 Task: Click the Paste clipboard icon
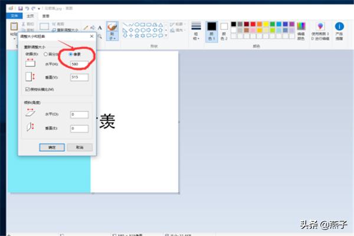click(14, 27)
